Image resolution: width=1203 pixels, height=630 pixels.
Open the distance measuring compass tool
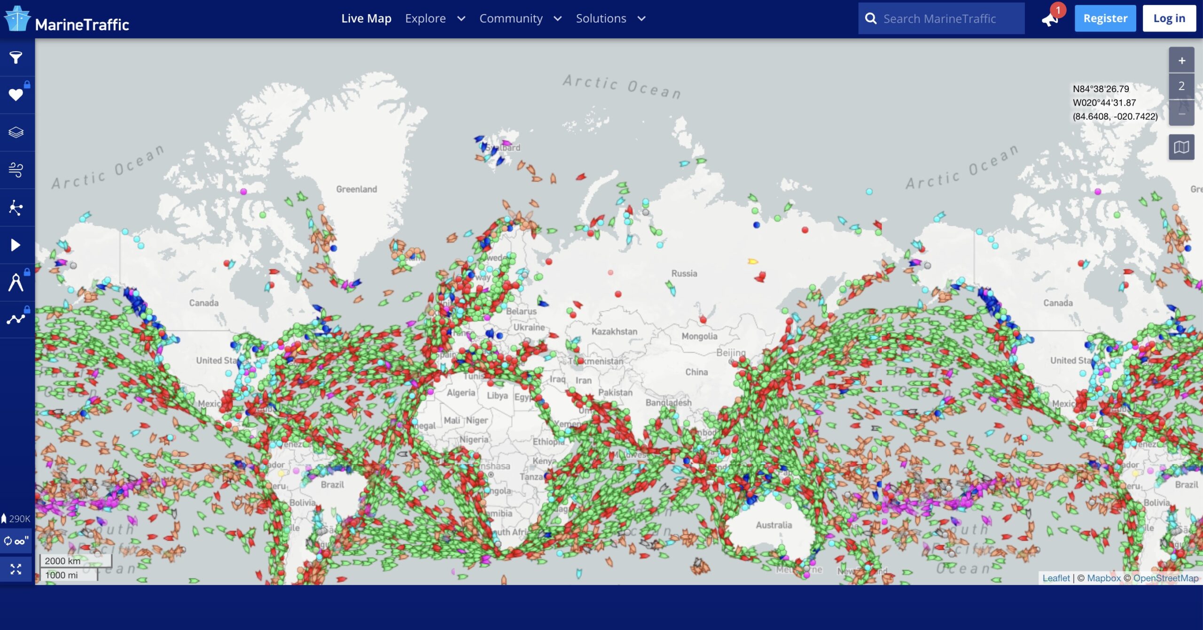(x=16, y=283)
